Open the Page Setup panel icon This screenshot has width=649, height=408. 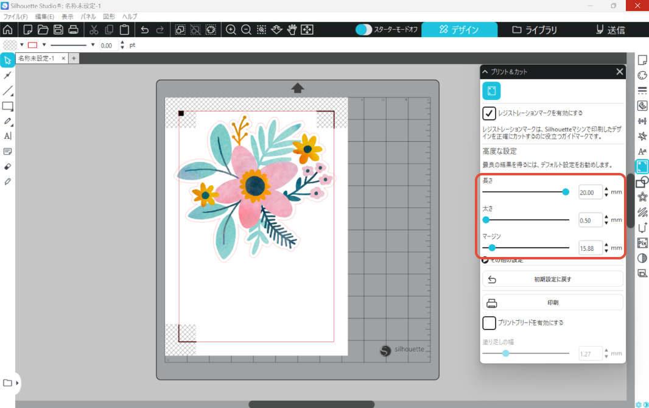[642, 60]
